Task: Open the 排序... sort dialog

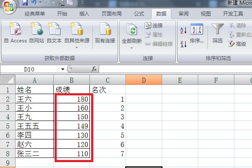Action: [197, 34]
